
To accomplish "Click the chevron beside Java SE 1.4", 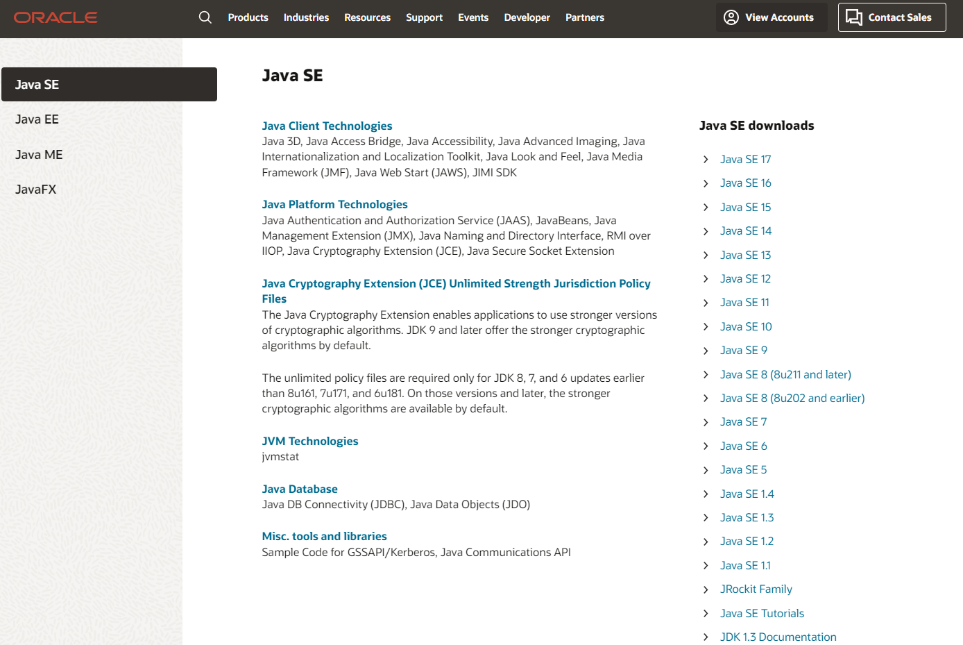I will [706, 494].
